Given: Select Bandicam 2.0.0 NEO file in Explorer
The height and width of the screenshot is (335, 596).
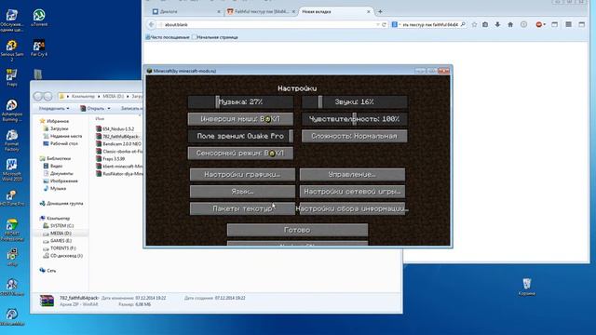Looking at the screenshot, I should point(118,144).
